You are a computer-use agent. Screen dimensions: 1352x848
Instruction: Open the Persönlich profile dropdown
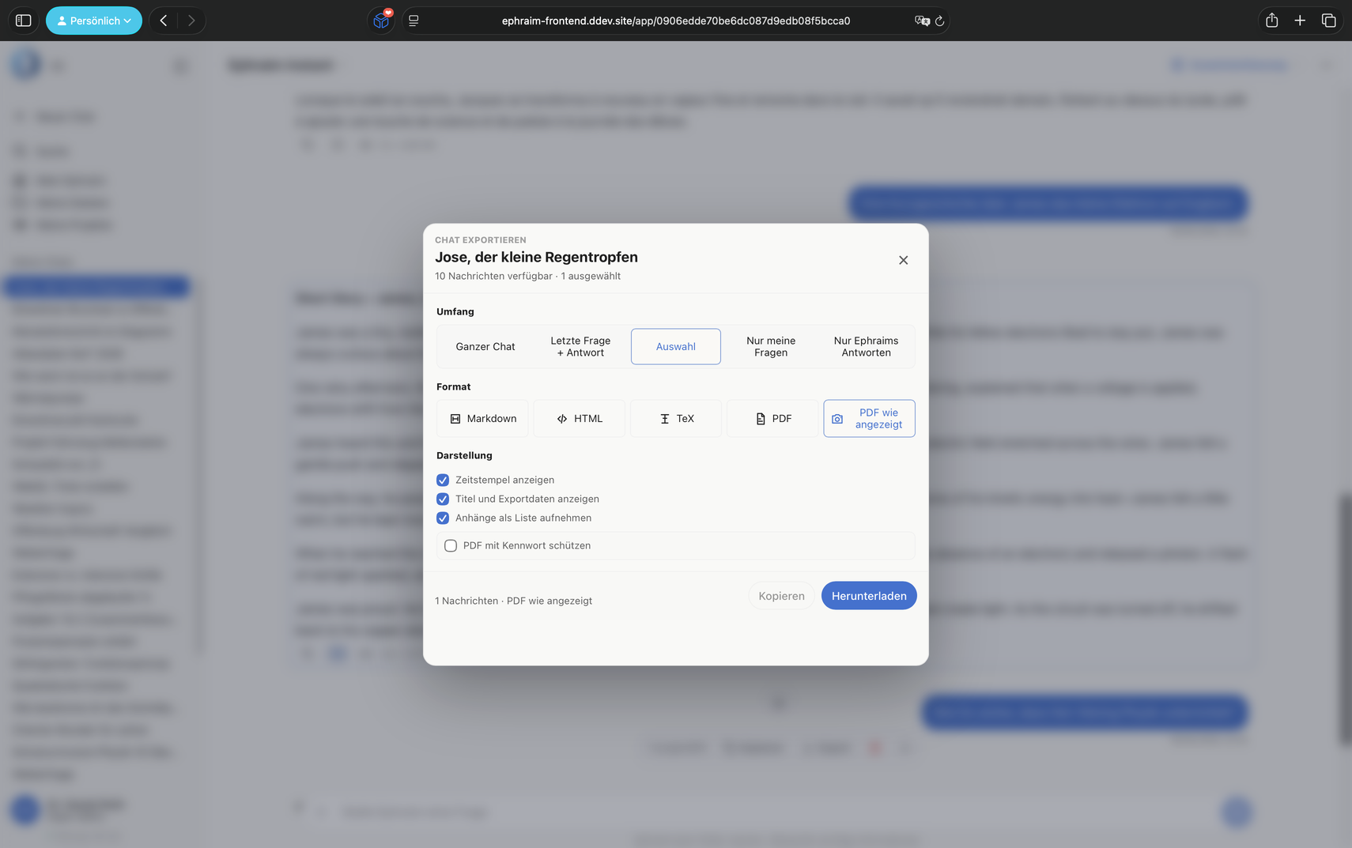(x=94, y=21)
